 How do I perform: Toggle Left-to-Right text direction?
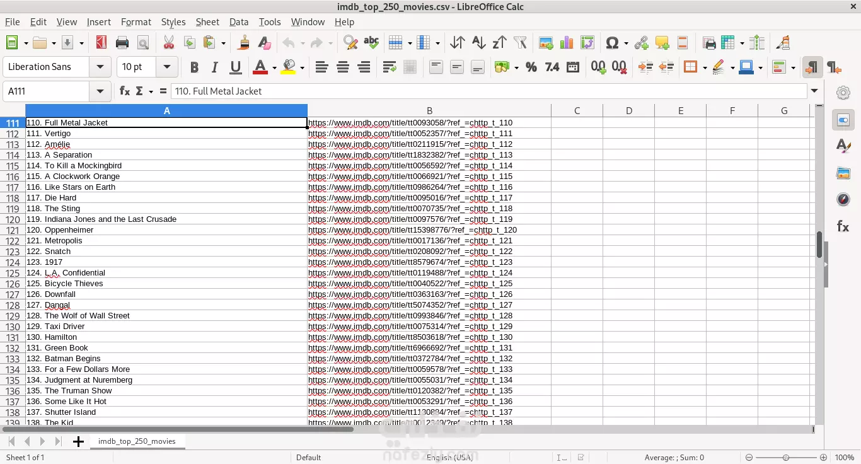[x=812, y=67]
